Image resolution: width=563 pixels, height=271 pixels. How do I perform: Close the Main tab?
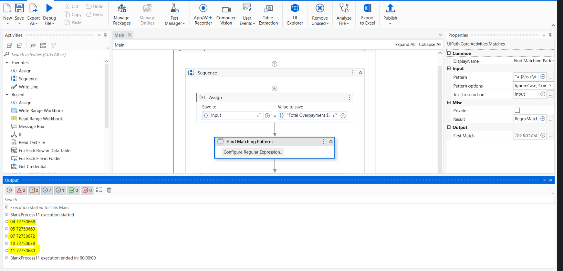click(130, 35)
